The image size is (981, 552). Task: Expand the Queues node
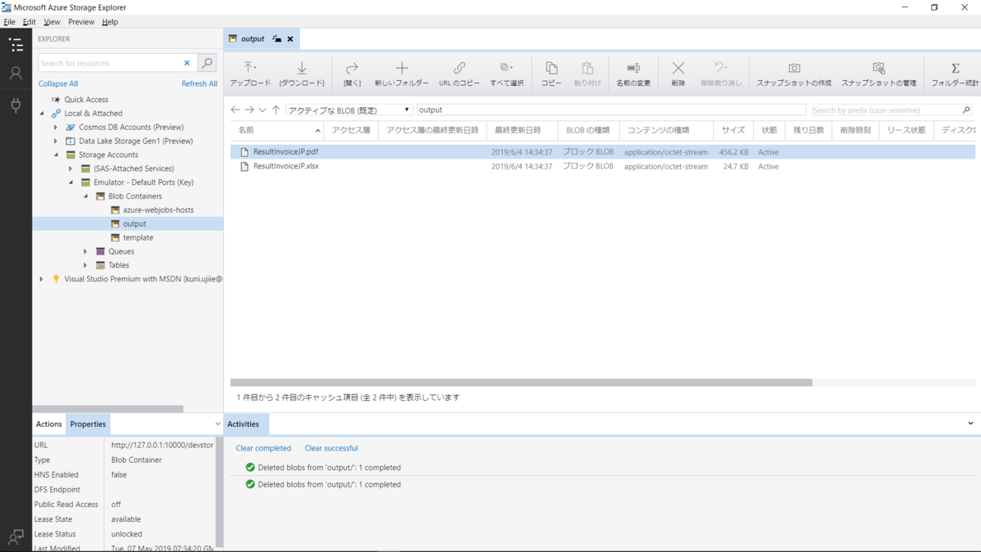[x=85, y=252]
